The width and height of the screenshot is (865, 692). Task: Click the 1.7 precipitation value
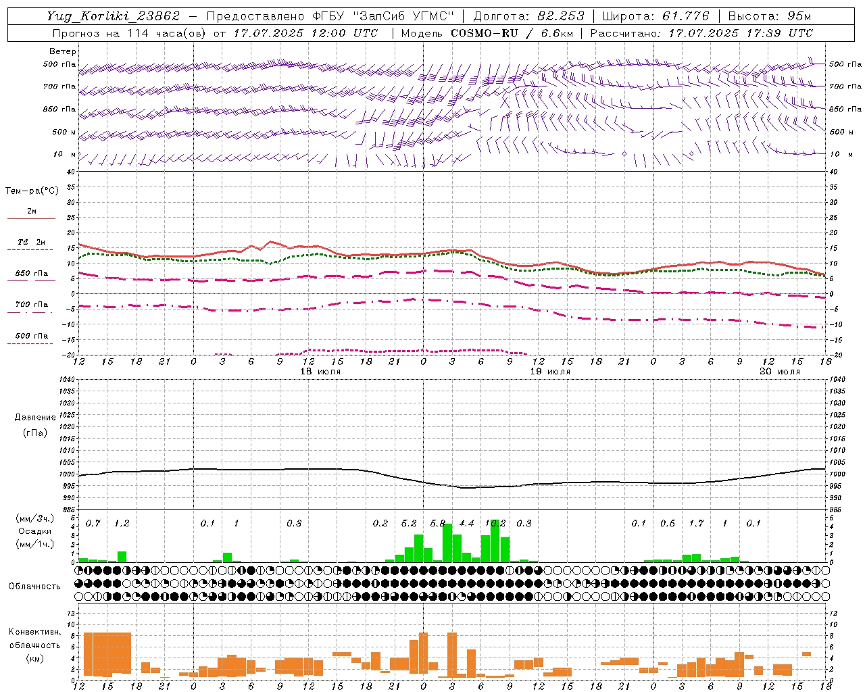pyautogui.click(x=696, y=524)
